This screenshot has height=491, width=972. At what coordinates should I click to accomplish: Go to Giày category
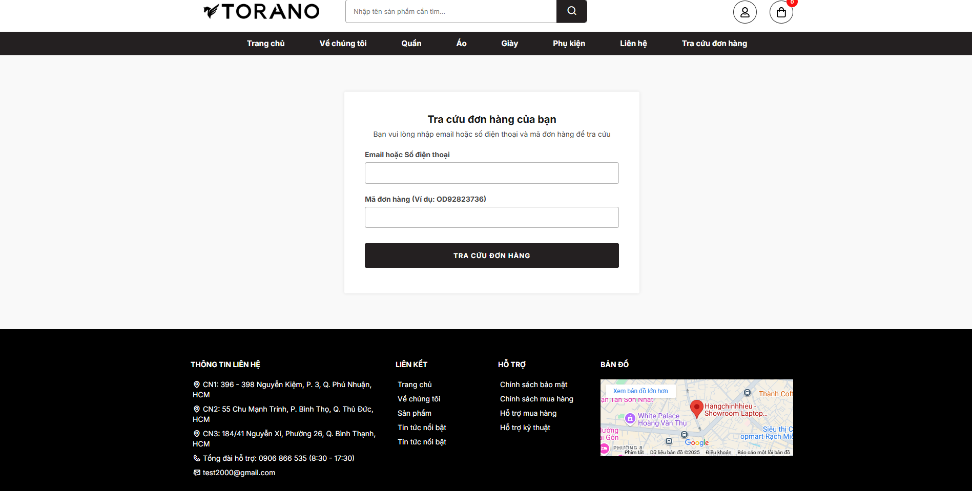click(509, 44)
